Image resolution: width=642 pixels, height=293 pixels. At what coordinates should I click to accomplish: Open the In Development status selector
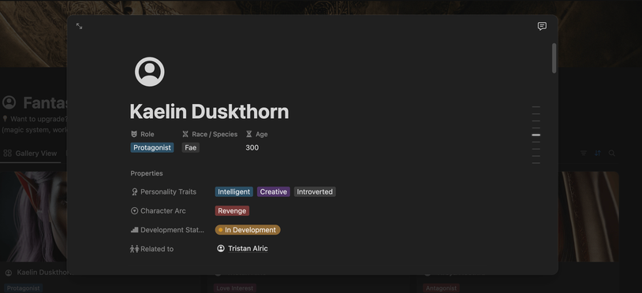tap(248, 230)
